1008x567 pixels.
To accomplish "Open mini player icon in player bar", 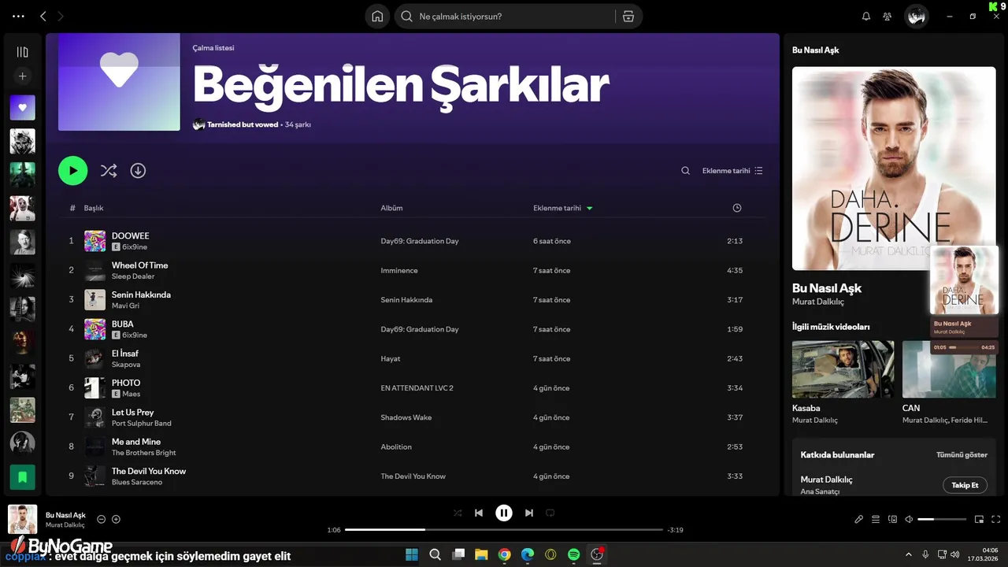I will [x=979, y=519].
